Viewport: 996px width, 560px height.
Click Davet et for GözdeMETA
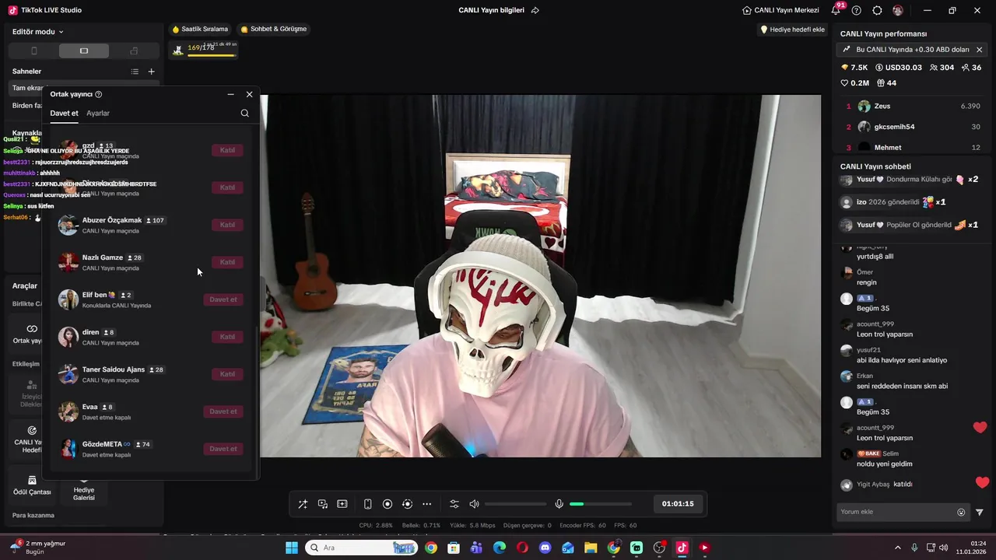coord(223,449)
